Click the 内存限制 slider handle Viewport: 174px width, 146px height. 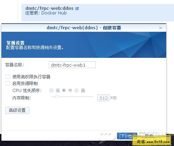point(57,97)
